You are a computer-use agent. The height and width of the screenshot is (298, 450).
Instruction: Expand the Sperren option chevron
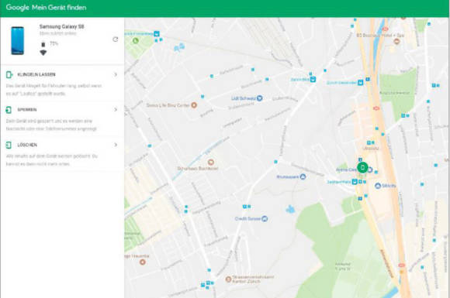[116, 109]
